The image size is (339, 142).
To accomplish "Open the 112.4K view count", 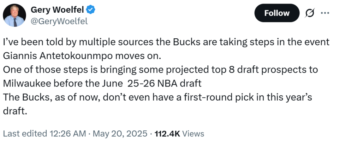I will tap(167, 134).
